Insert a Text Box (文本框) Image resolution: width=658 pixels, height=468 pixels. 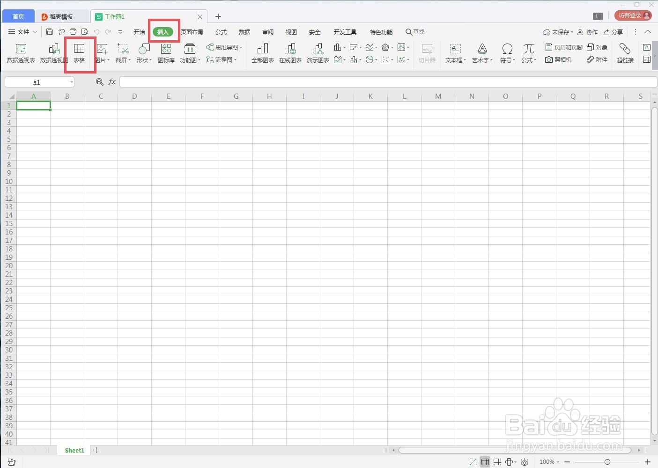pyautogui.click(x=455, y=53)
